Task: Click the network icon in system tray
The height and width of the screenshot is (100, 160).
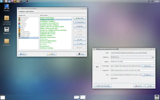Action: [x=149, y=1]
